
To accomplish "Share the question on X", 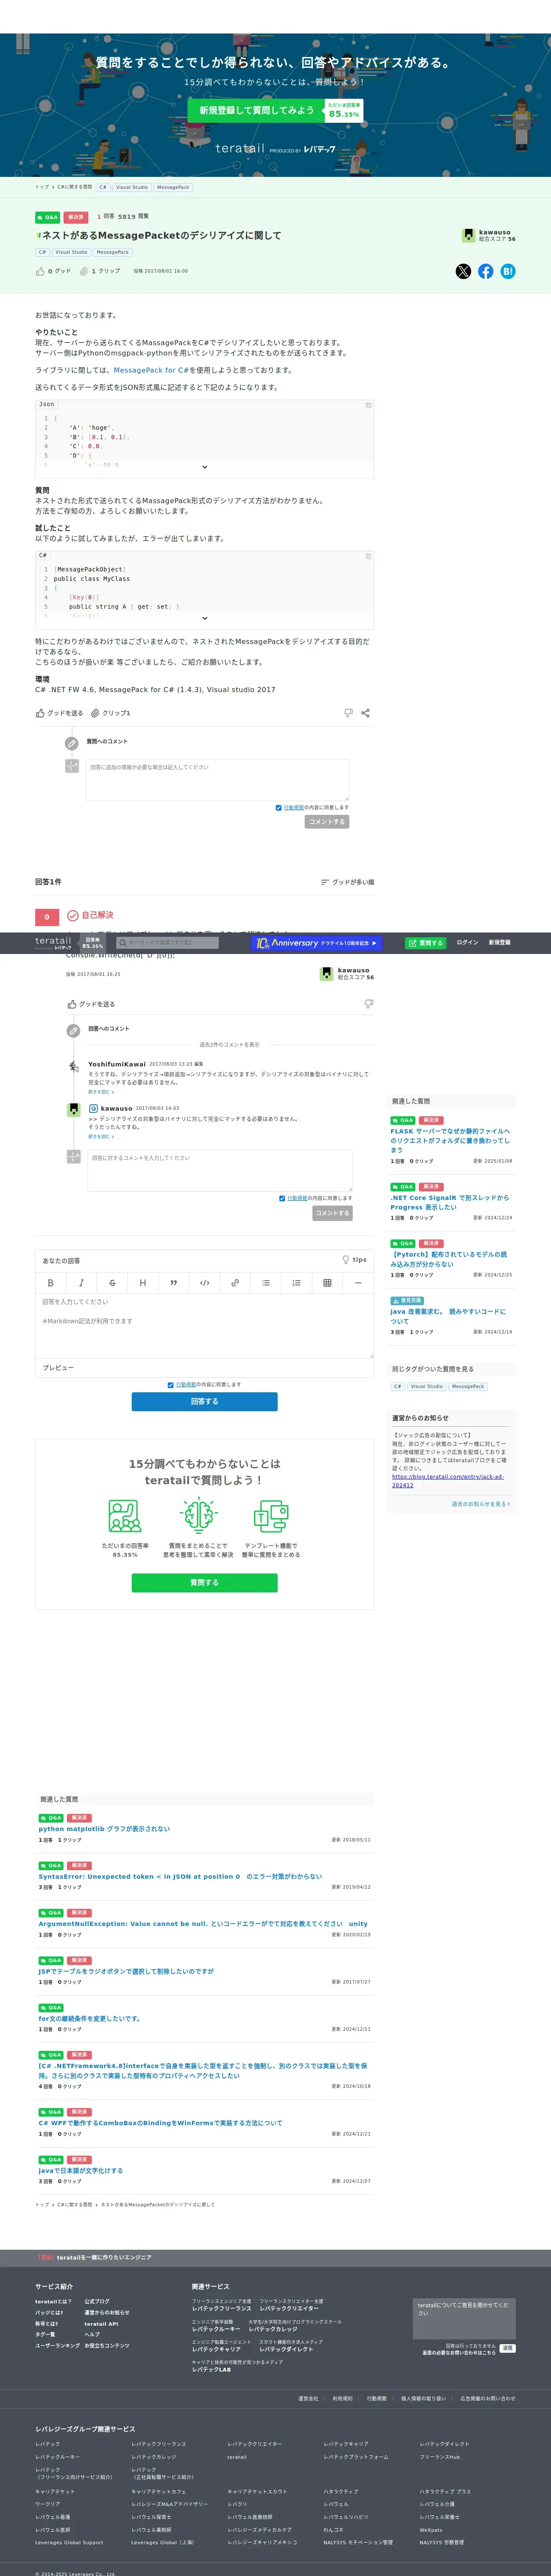I will (463, 271).
